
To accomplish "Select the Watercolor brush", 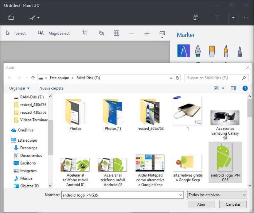I will pos(226,51).
